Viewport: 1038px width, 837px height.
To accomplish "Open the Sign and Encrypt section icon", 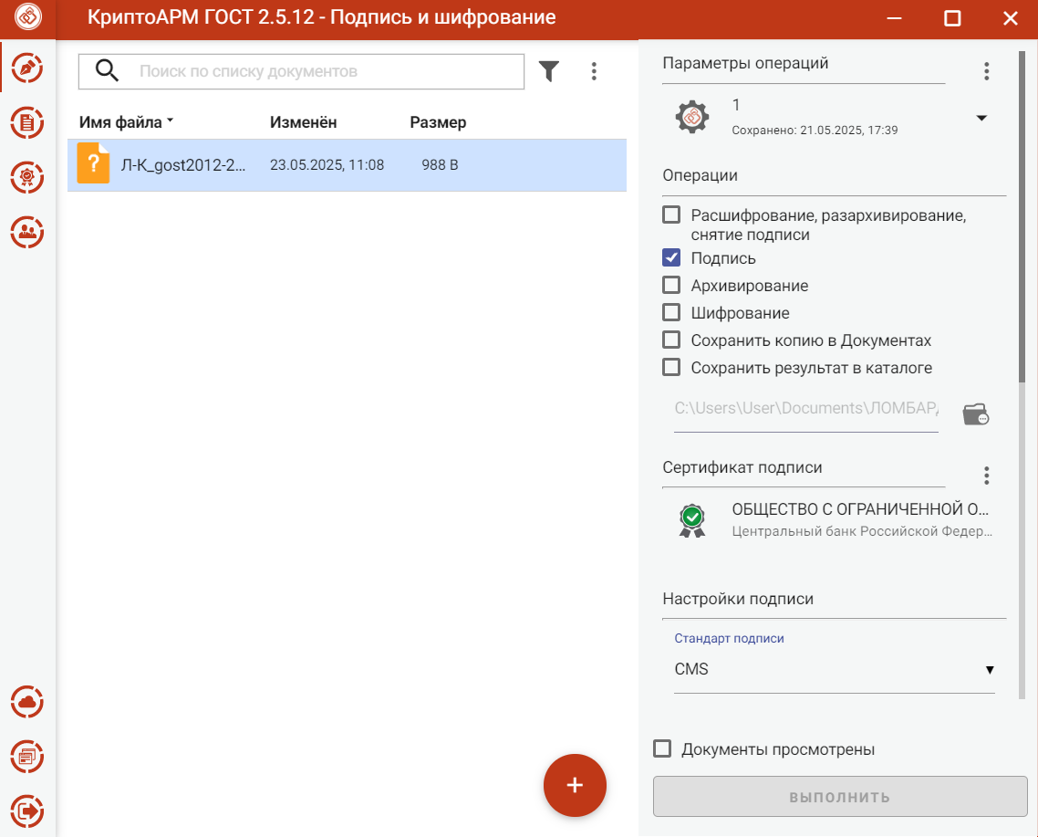I will point(27,68).
